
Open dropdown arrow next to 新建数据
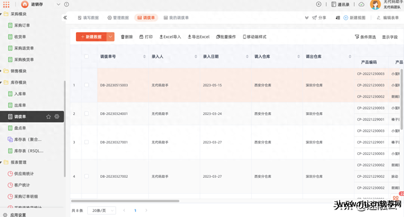(110, 37)
